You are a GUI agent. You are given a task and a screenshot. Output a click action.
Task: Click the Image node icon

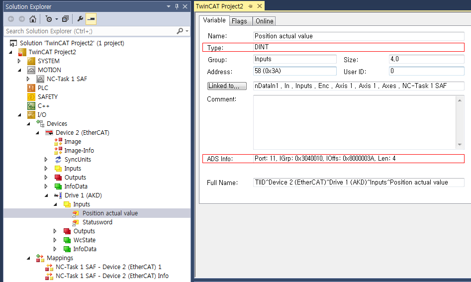tap(58, 142)
